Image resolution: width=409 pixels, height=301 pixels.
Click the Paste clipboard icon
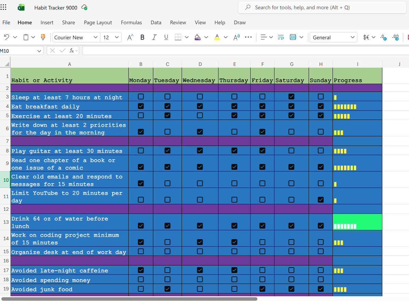(x=26, y=37)
